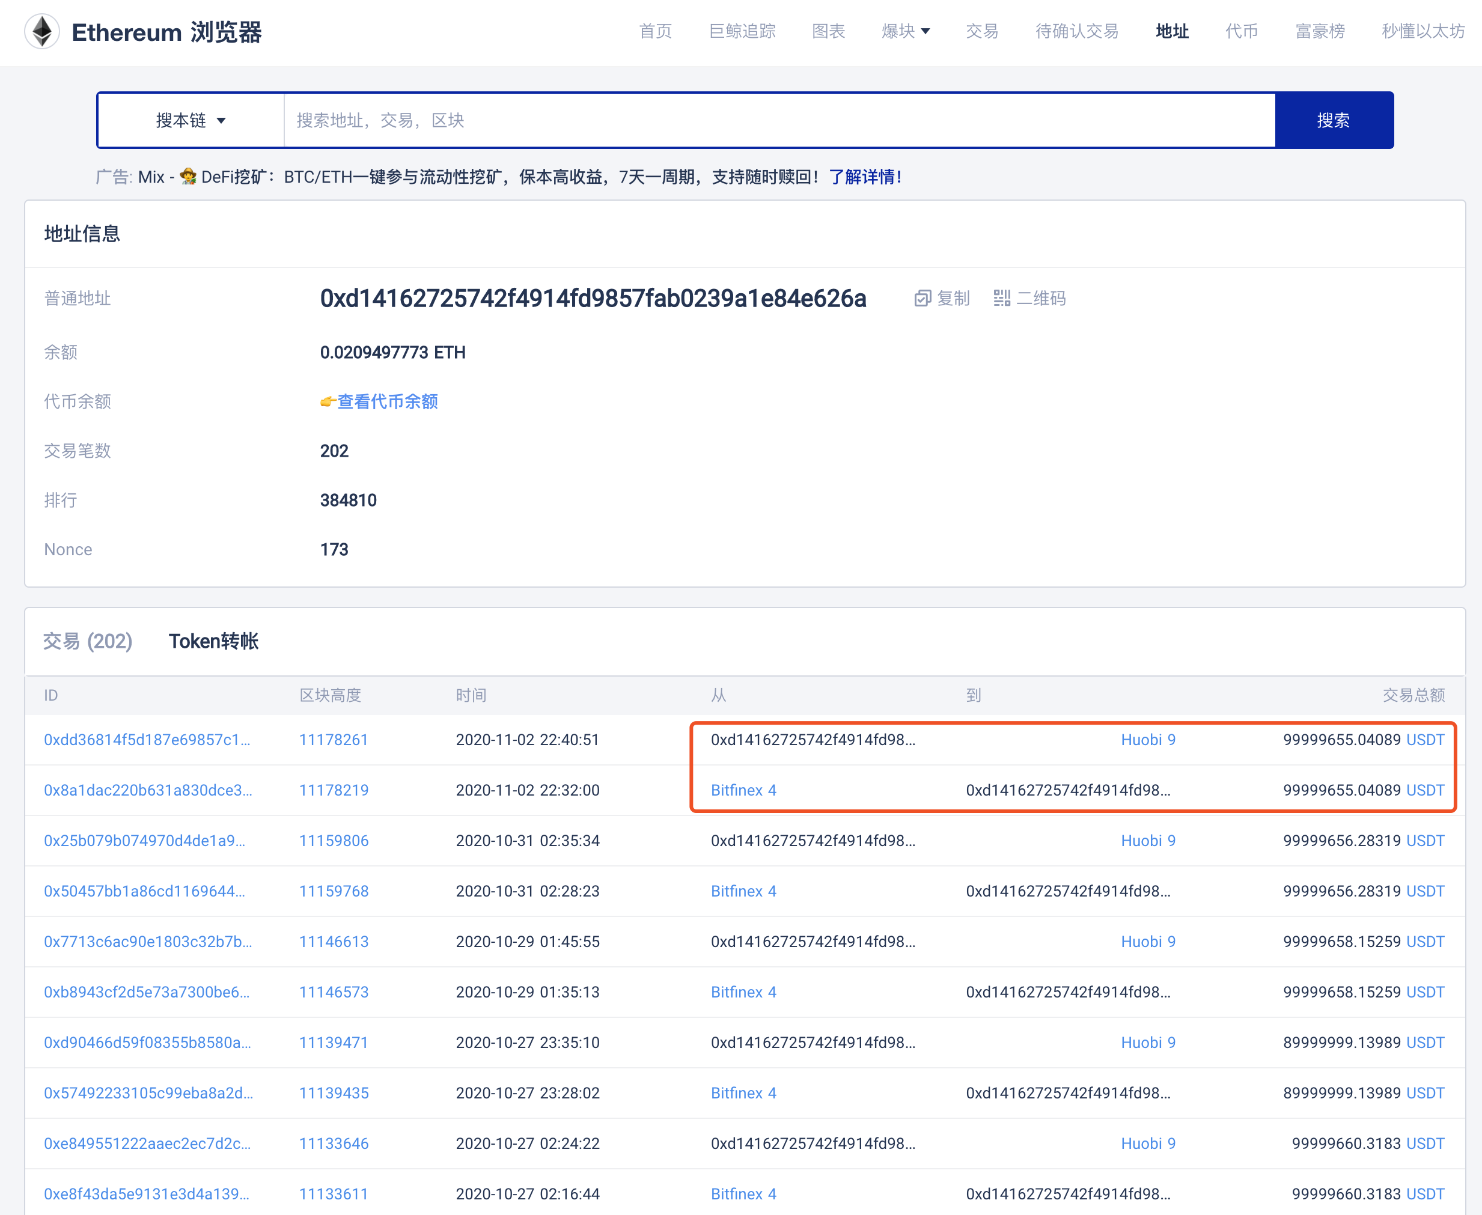
Task: Open block 11139435
Action: [333, 1092]
